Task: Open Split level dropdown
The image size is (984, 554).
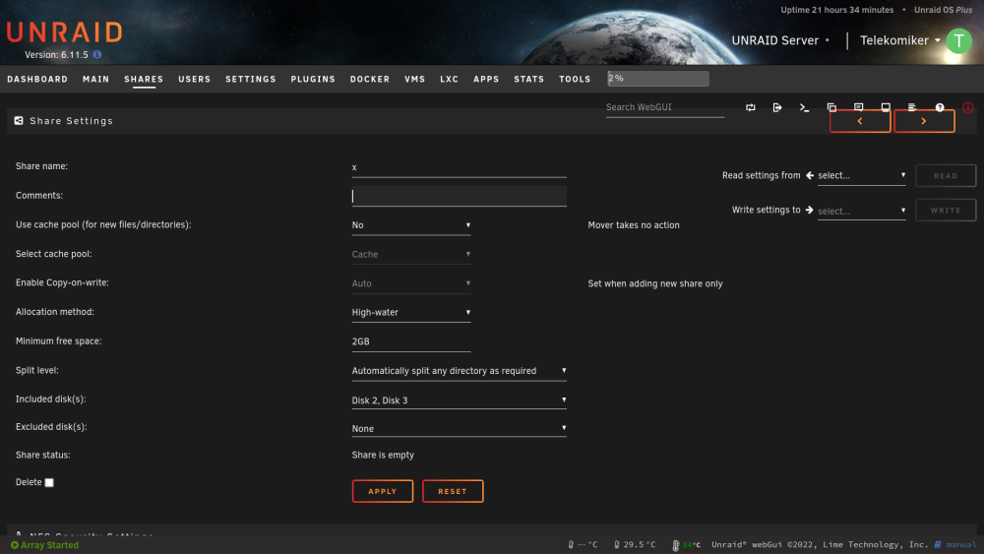Action: [460, 371]
